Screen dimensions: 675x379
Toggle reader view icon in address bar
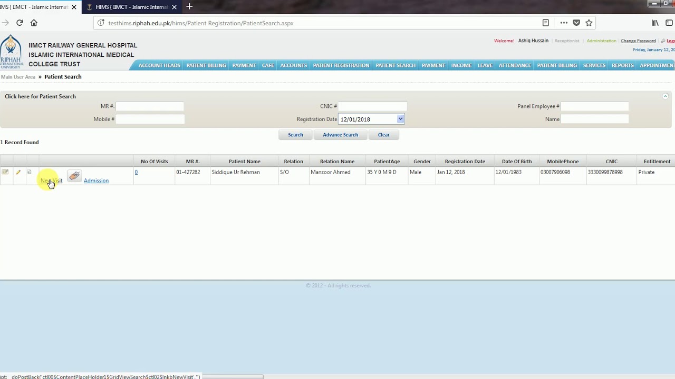coord(546,23)
